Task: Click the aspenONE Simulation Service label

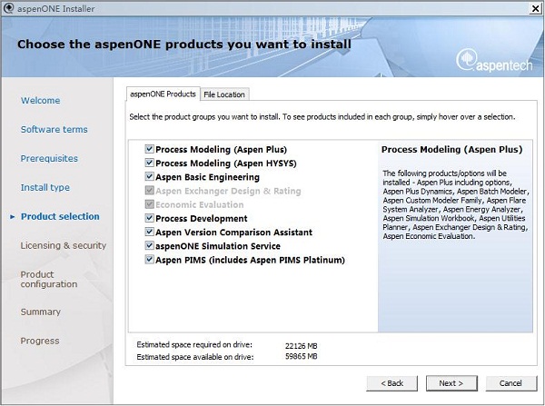Action: 218,246
